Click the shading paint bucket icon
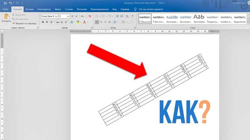 click(123, 22)
